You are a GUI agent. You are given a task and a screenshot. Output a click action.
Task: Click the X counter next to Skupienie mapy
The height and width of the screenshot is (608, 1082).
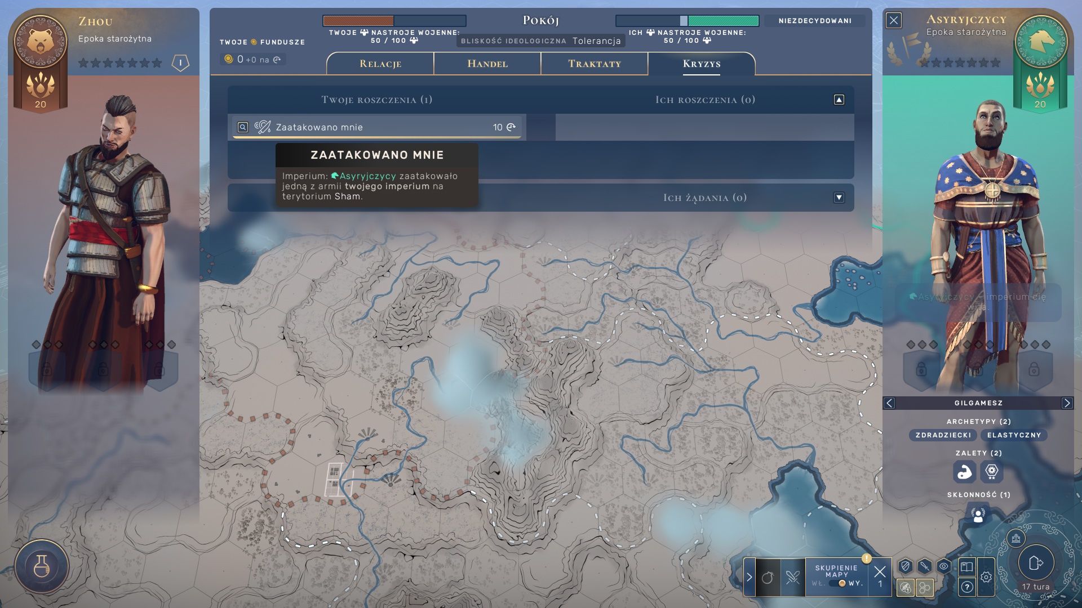(880, 577)
